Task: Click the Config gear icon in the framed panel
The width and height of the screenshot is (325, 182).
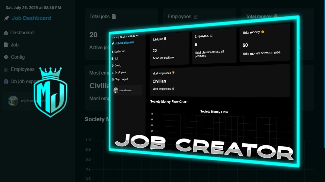Action: pos(112,65)
